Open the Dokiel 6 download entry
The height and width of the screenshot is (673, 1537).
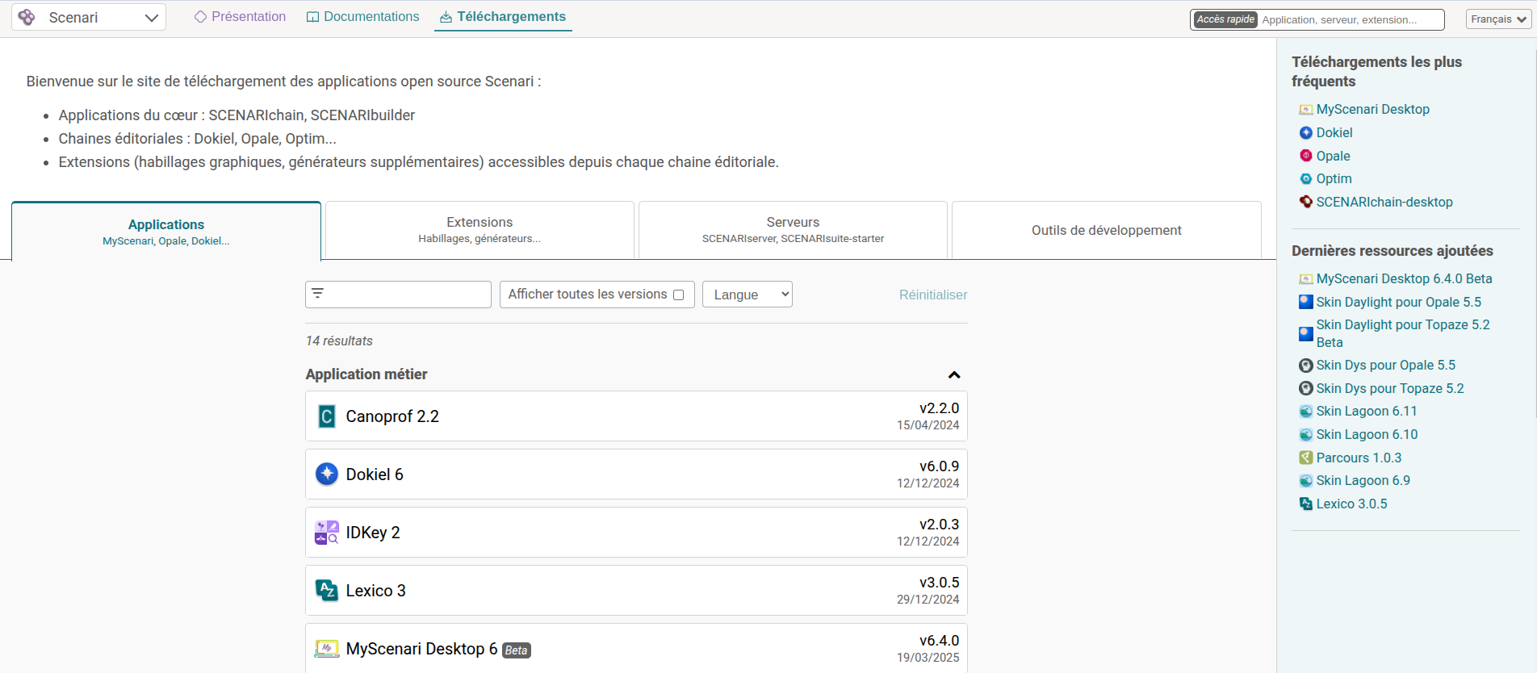click(x=636, y=474)
